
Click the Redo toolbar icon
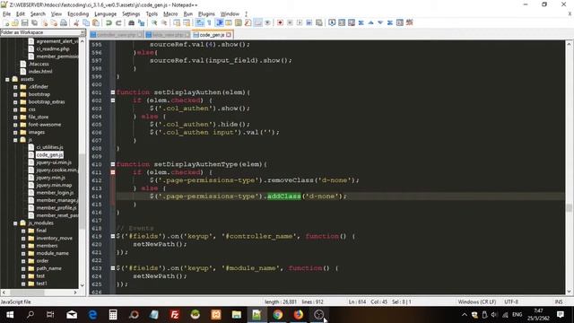point(118,22)
